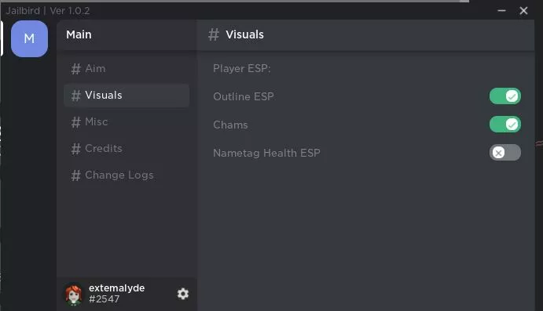
Task: Click the hash icon beside Credits
Action: [76, 149]
